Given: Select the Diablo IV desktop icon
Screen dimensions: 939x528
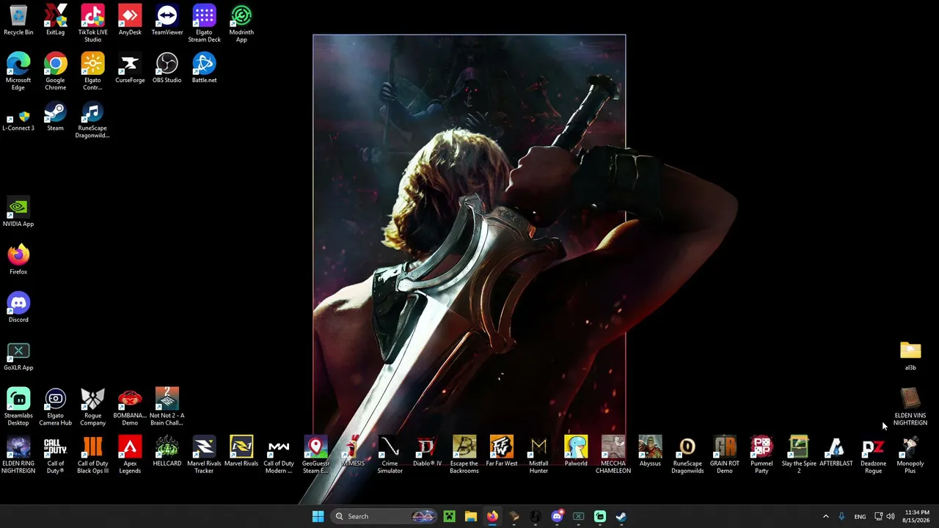Looking at the screenshot, I should [x=427, y=452].
